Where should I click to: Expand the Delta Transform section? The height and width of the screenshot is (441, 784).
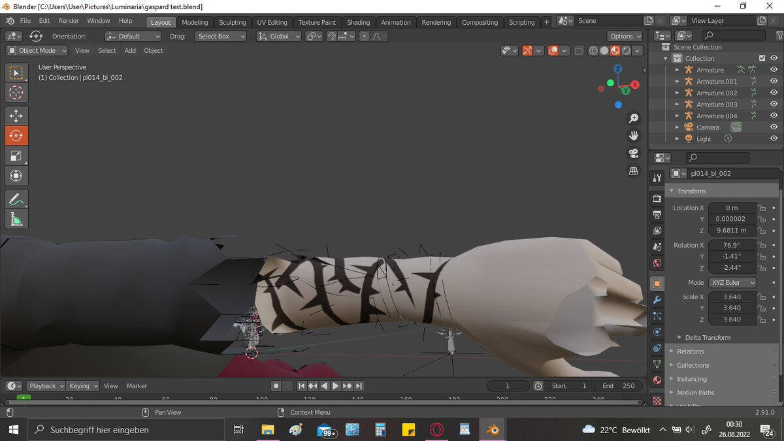pos(708,338)
